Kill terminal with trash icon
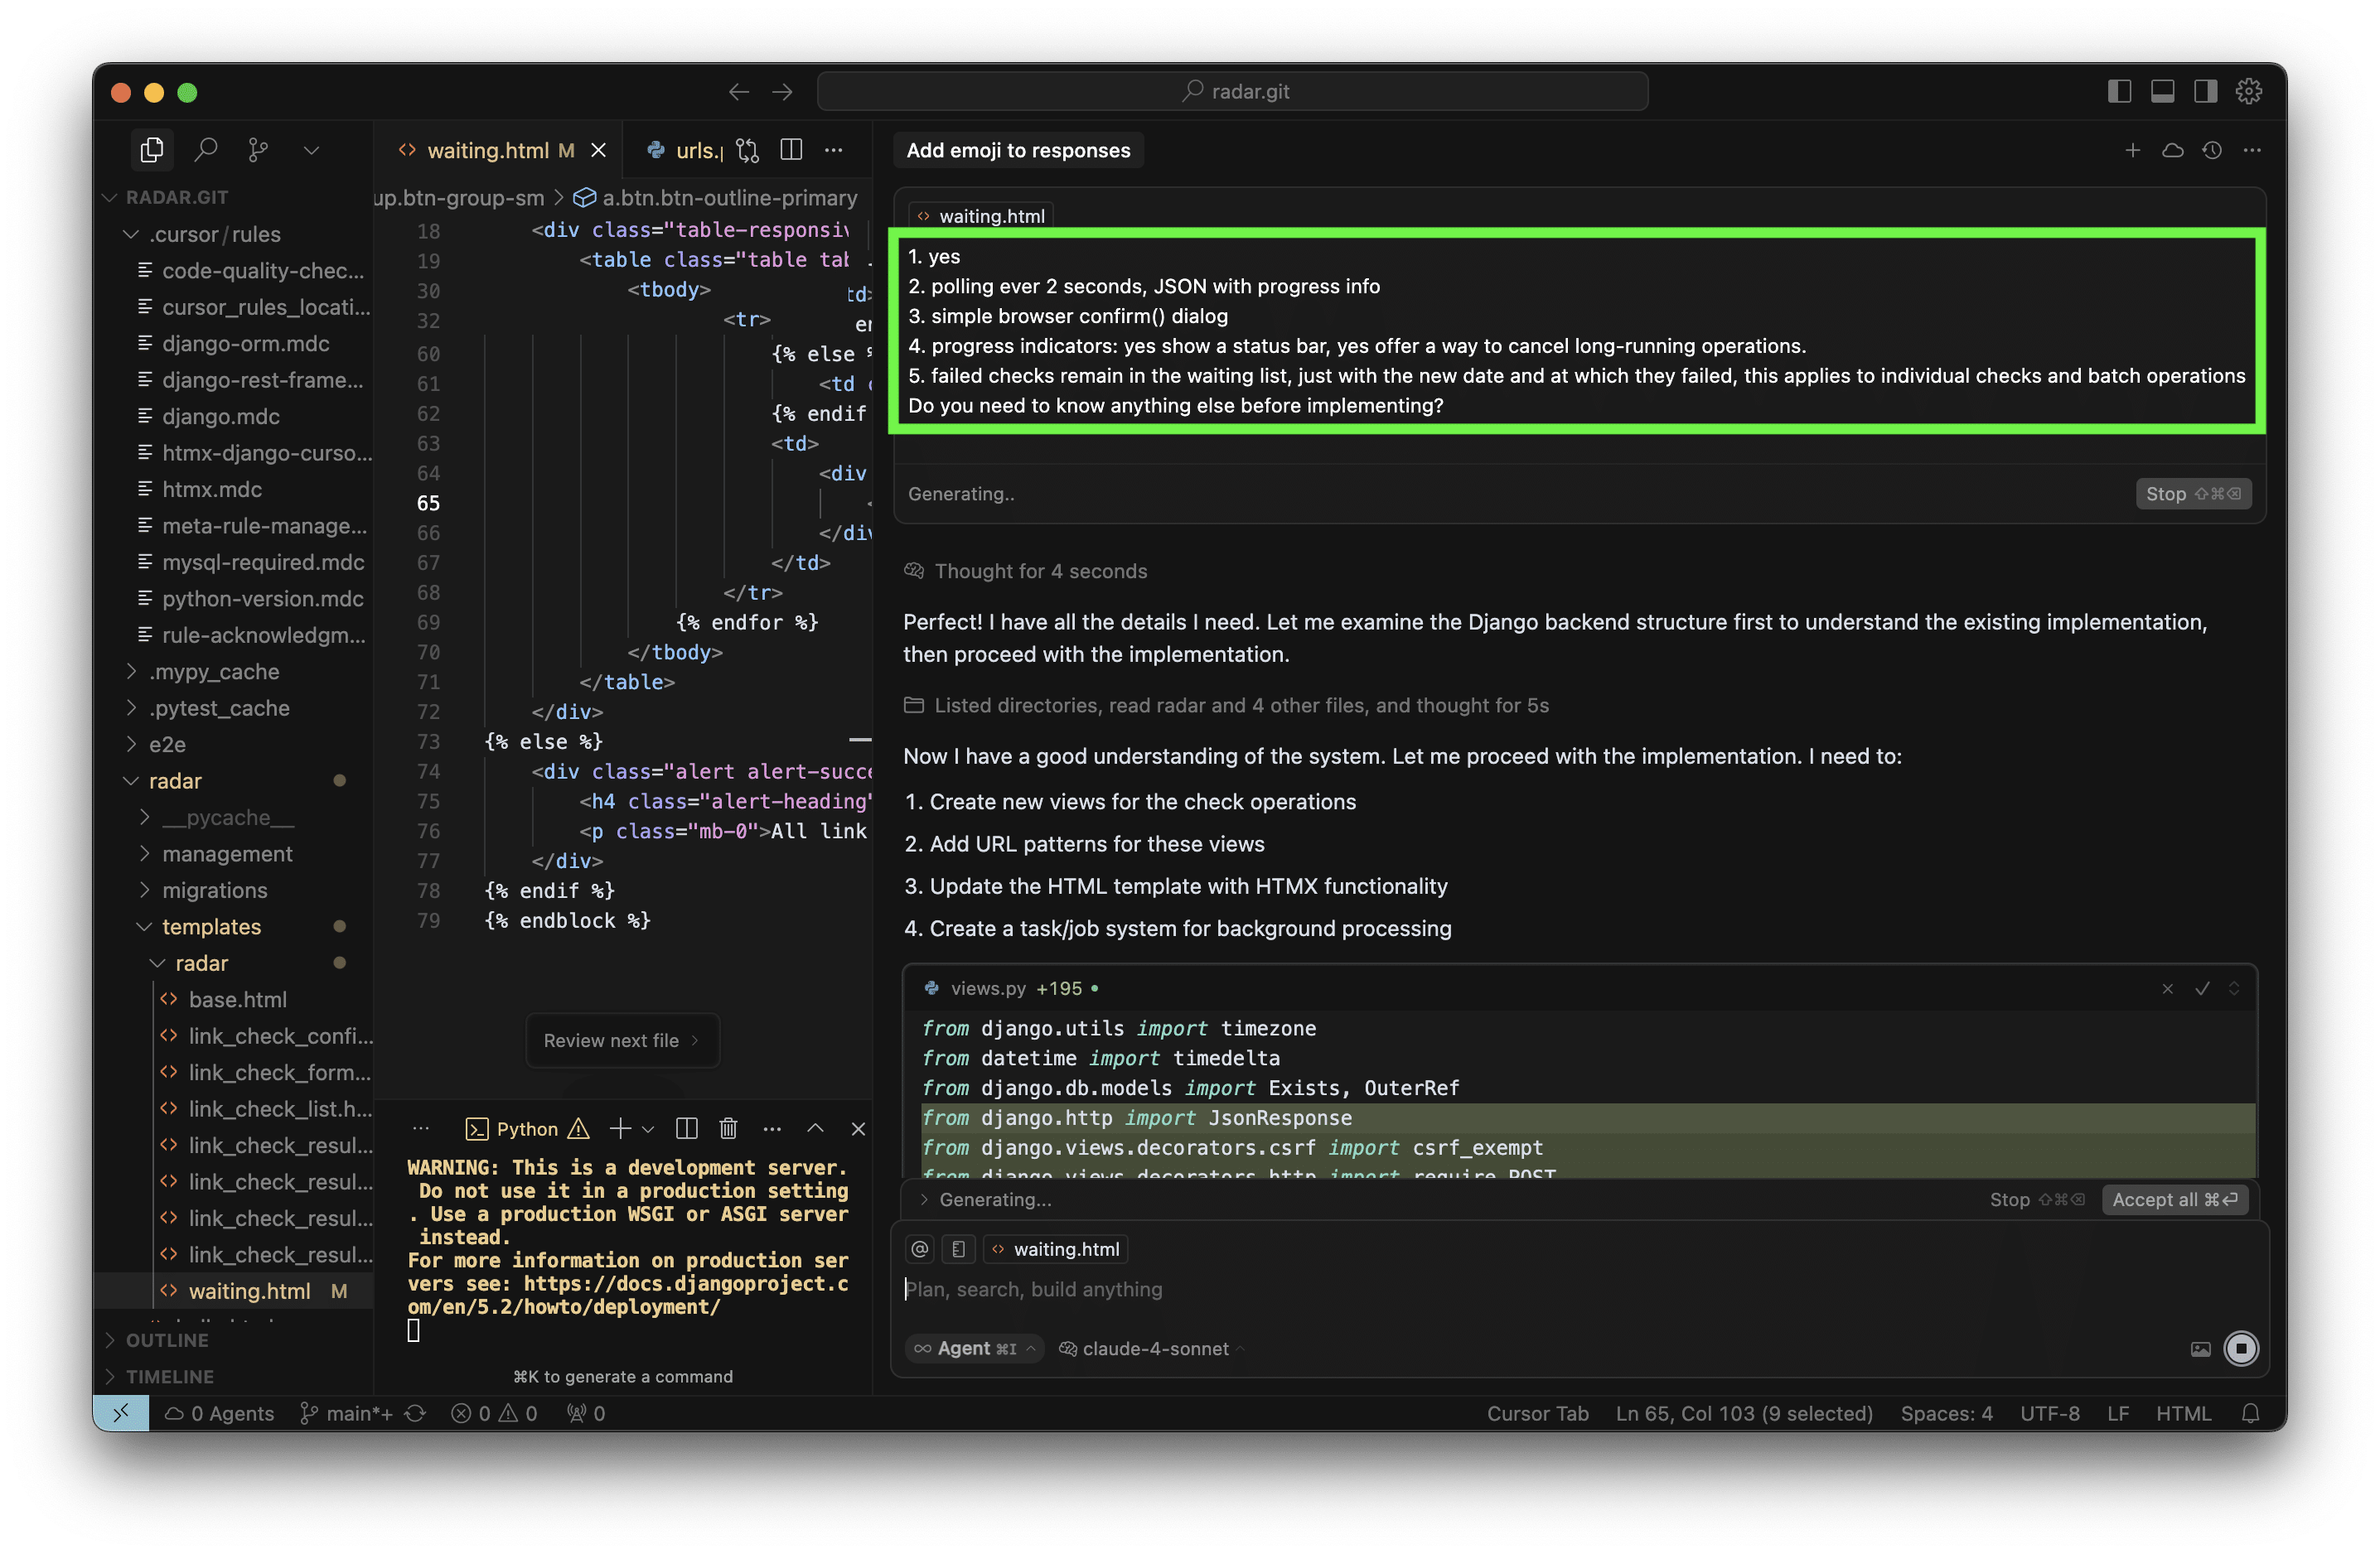Screen dimensions: 2380x1554 click(x=728, y=1128)
